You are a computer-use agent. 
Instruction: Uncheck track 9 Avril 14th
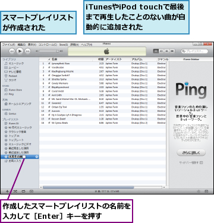[x=49, y=95]
